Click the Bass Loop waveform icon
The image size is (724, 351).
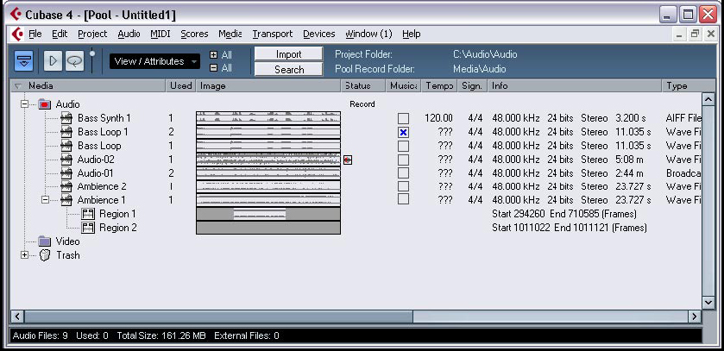pos(66,146)
